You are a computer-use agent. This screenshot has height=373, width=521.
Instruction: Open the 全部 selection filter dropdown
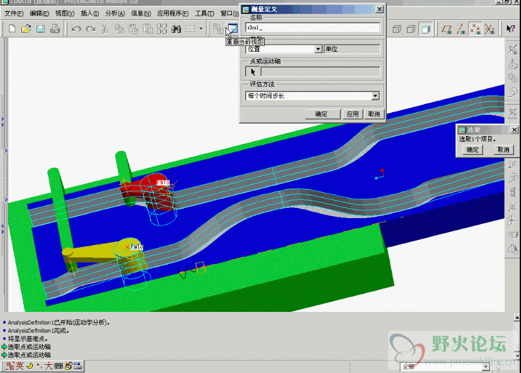[x=486, y=367]
